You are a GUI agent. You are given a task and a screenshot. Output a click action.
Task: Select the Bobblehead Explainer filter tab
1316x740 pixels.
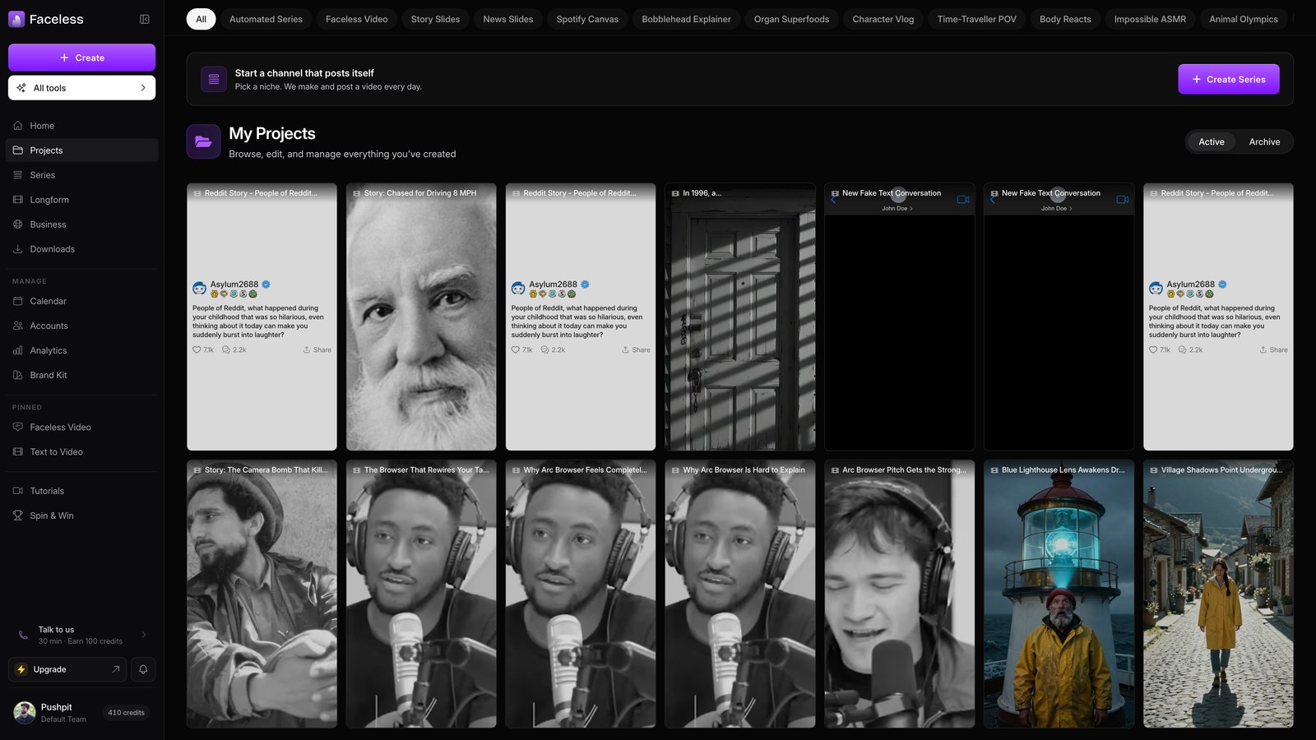pos(686,19)
